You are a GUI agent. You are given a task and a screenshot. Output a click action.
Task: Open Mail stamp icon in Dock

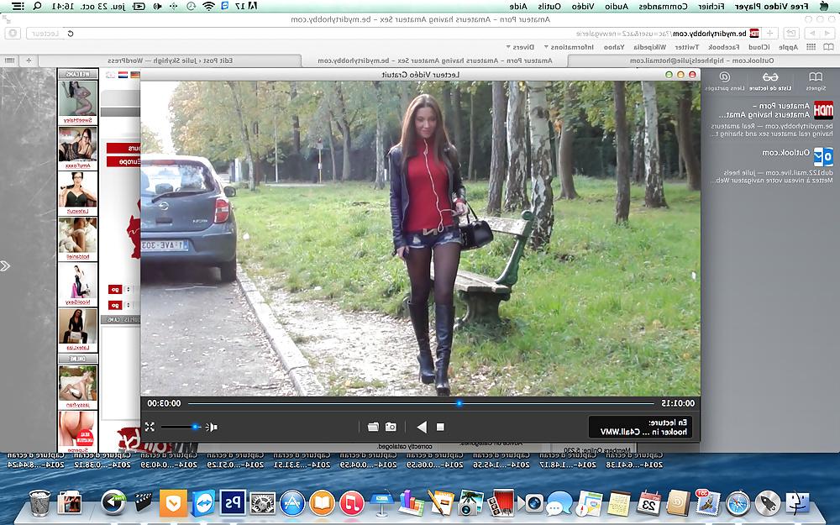coord(707,502)
